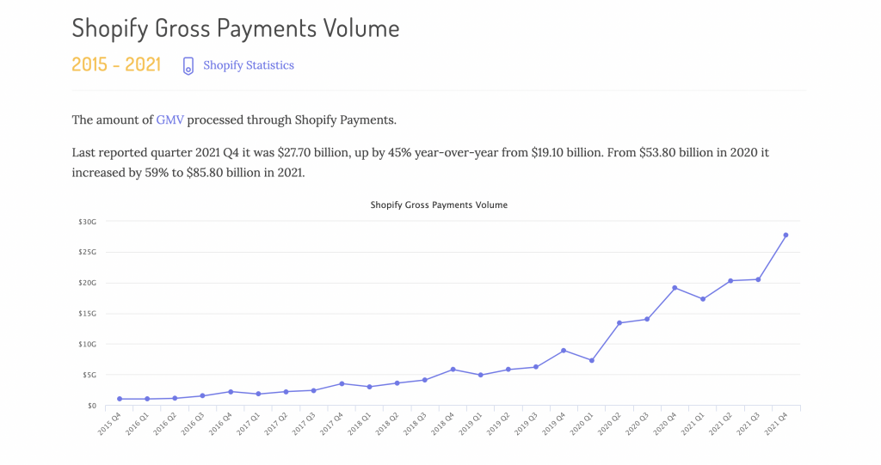
Task: Select the 2017 Q4 data point
Action: click(x=342, y=383)
